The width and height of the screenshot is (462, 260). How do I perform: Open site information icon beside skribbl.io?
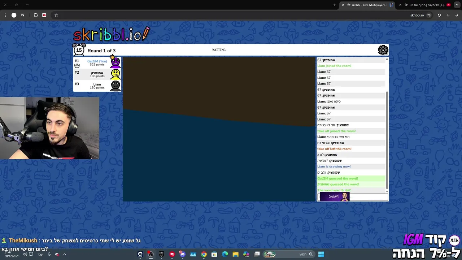429,15
